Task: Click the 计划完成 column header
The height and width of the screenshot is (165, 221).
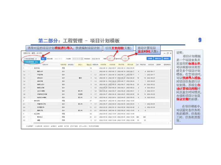Action: click(x=112, y=65)
